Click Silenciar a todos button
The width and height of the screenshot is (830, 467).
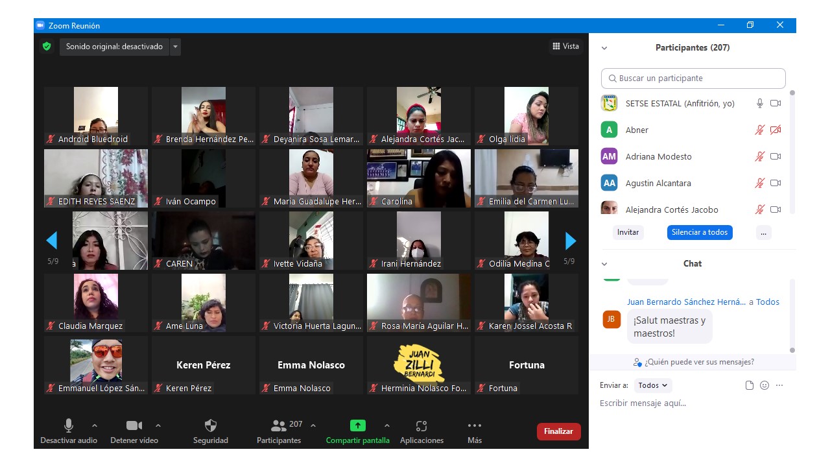click(x=700, y=232)
